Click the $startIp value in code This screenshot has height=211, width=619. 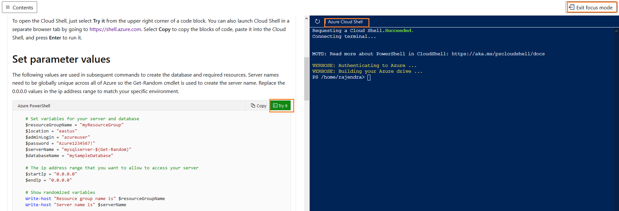pyautogui.click(x=66, y=174)
